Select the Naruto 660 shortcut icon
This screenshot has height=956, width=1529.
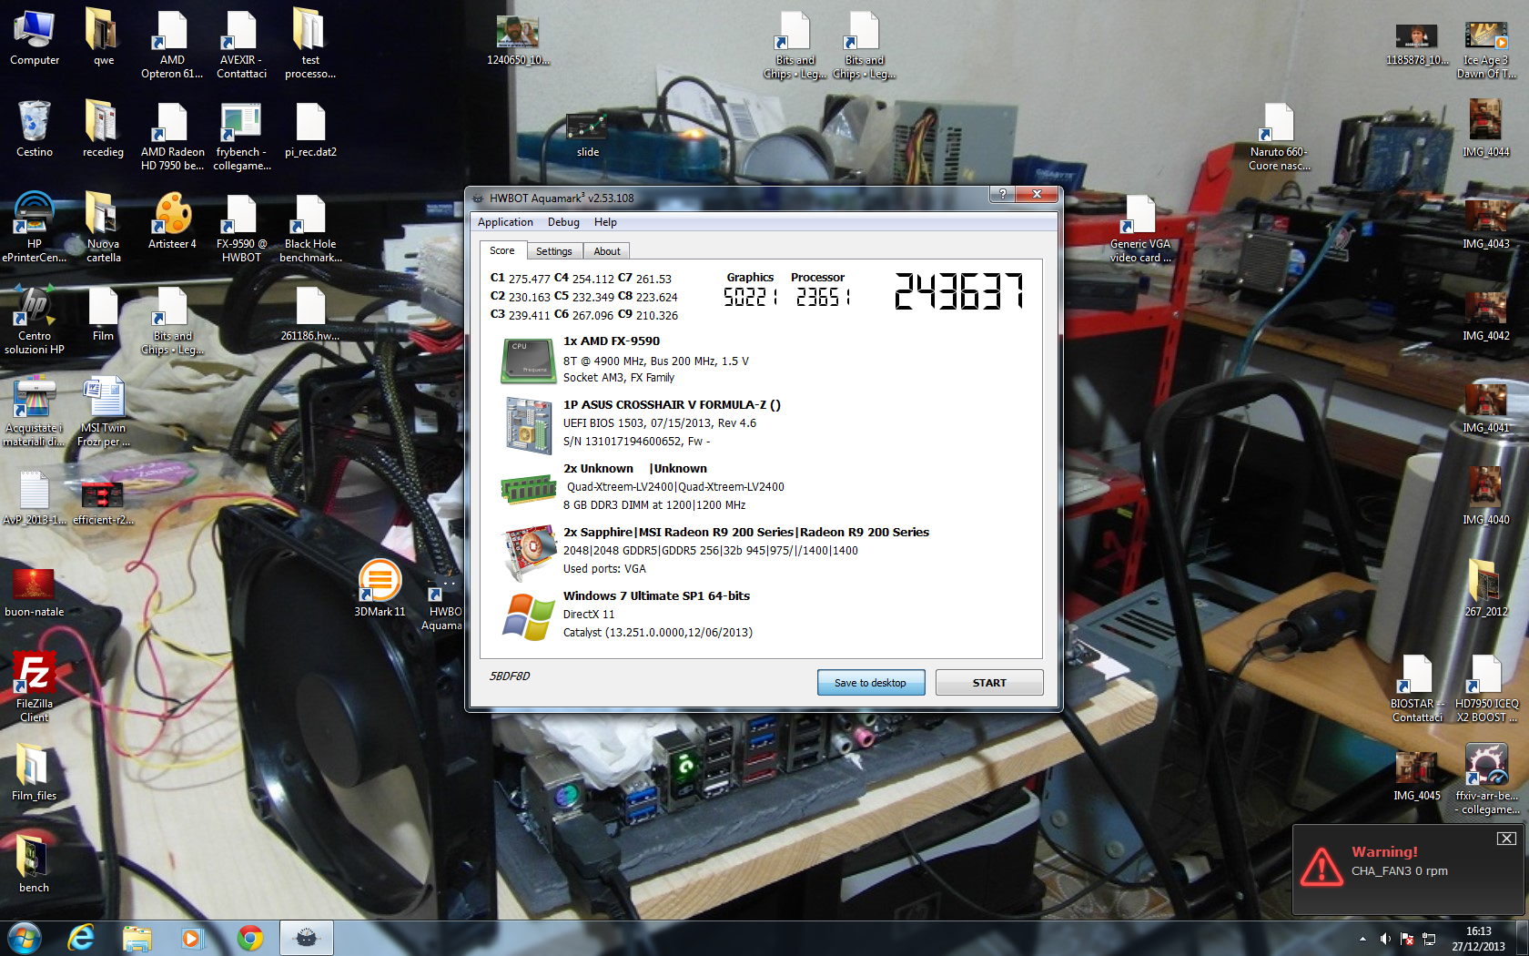1279,136
